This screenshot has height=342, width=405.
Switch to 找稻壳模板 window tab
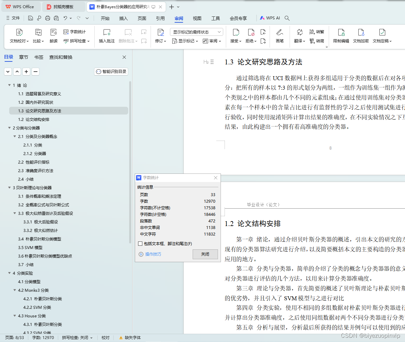pyautogui.click(x=63, y=7)
